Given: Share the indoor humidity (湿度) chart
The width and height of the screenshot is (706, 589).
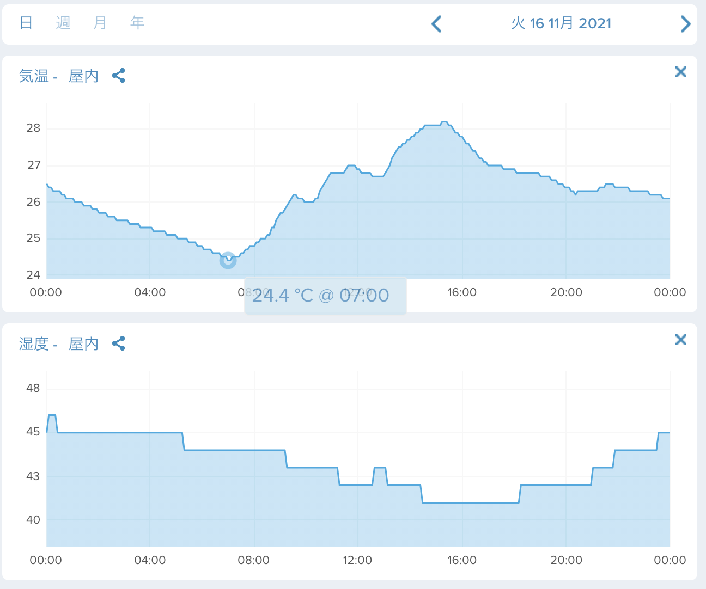Looking at the screenshot, I should coord(119,343).
